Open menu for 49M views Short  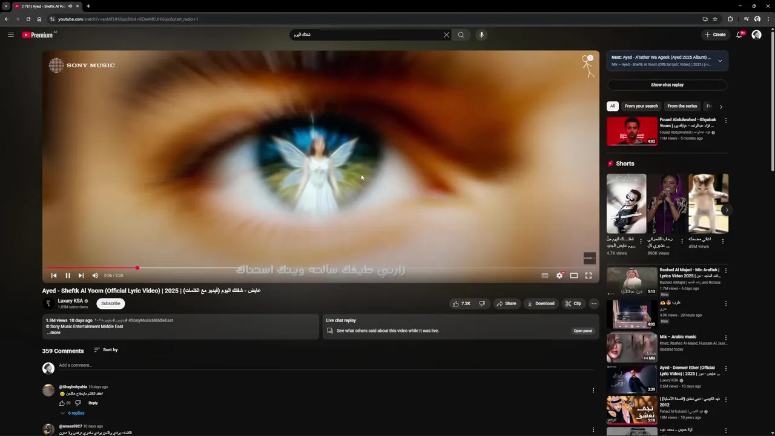[722, 241]
